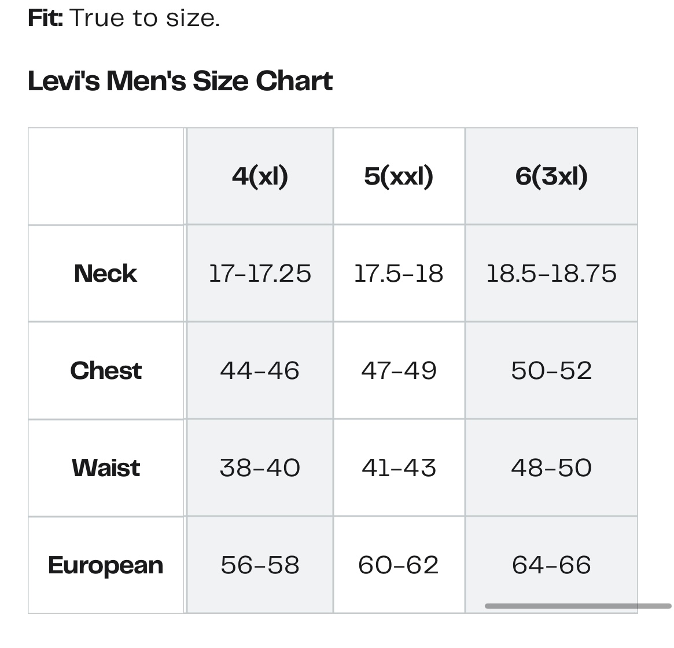Click neck measurement 17-17.25 cell
Image resolution: width=674 pixels, height=648 pixels.
pyautogui.click(x=260, y=274)
